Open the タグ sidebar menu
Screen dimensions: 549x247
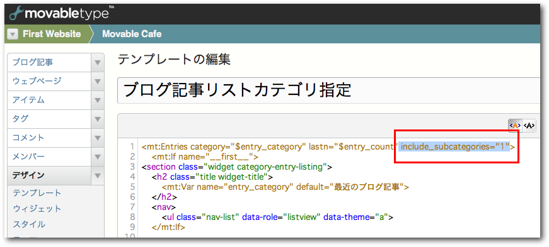[49, 119]
